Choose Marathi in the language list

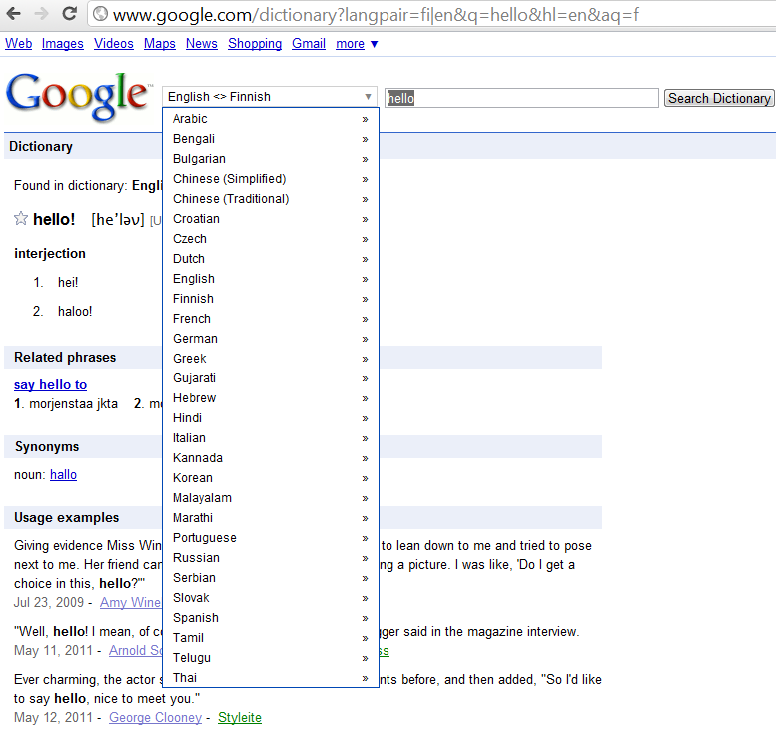click(271, 518)
